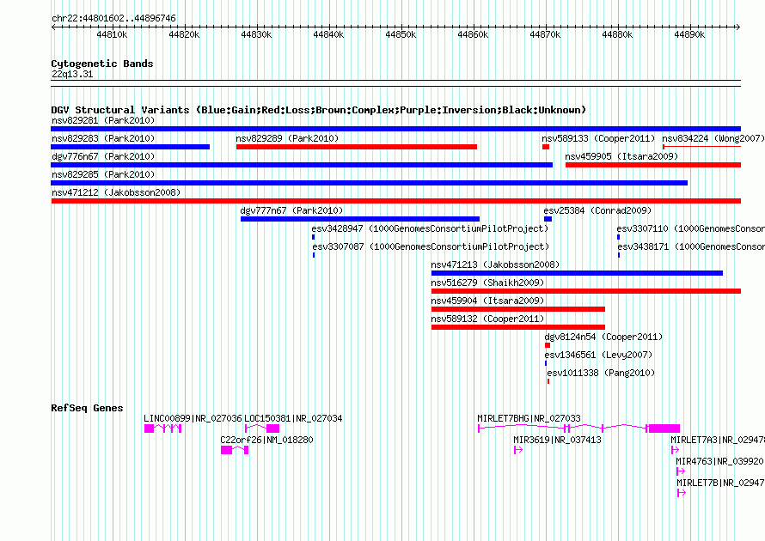Click the 44810k ruler tick

[x=113, y=34]
